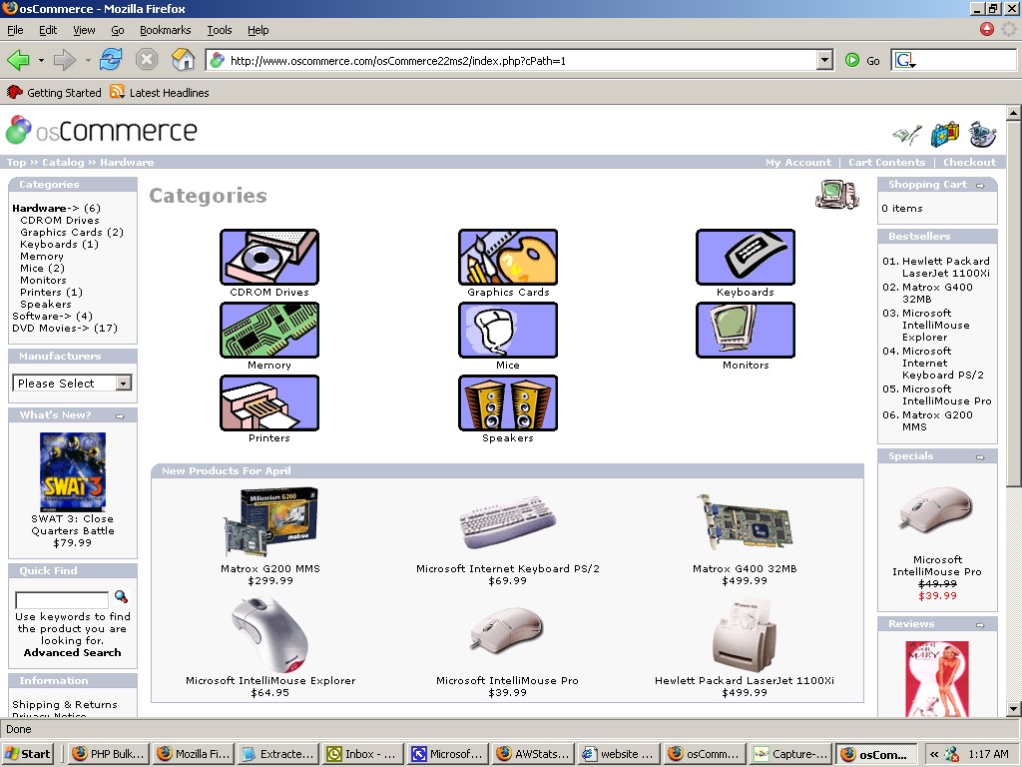The image size is (1022, 767).
Task: Open the File menu
Action: point(15,30)
